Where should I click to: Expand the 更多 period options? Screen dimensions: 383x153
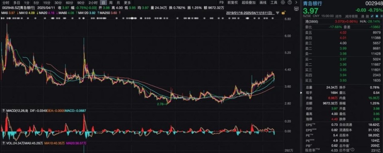(x=127, y=3)
